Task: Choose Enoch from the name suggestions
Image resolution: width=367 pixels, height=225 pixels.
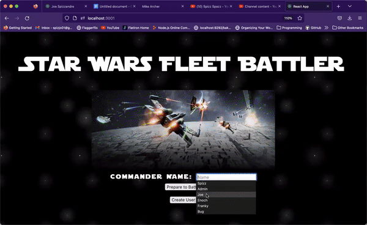Action: coord(226,200)
